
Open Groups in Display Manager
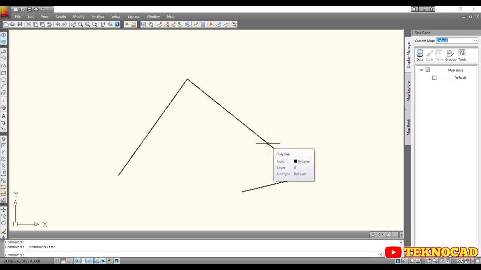click(450, 55)
